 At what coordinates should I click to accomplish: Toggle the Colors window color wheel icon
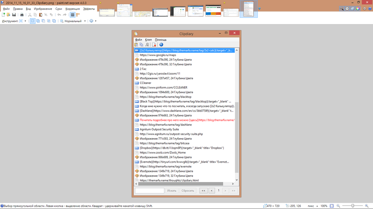[358, 9]
